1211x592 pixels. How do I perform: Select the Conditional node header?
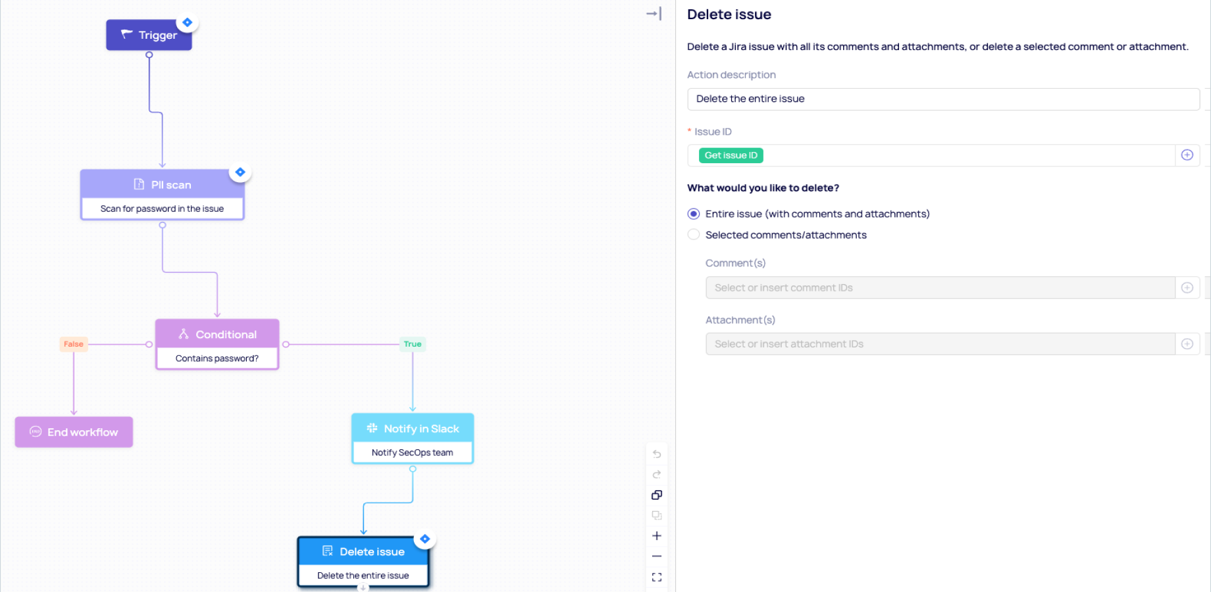[217, 334]
